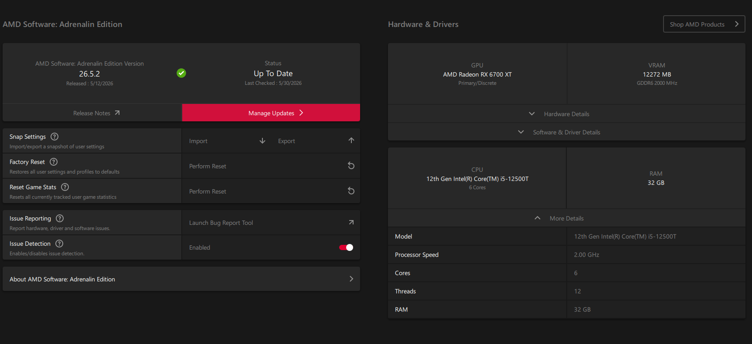The width and height of the screenshot is (752, 344).
Task: Click the Shop AMD Products chevron icon
Action: click(x=737, y=24)
